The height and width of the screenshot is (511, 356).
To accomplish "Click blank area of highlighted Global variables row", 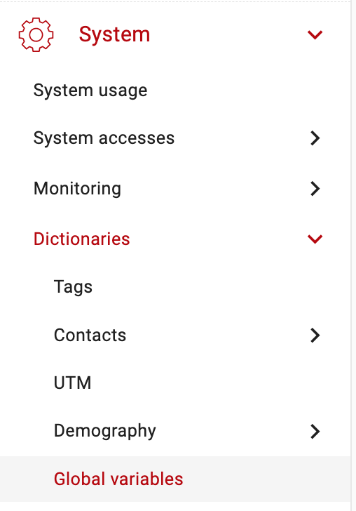I will point(267,479).
